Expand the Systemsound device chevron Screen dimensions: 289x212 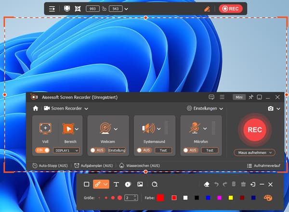(159, 129)
